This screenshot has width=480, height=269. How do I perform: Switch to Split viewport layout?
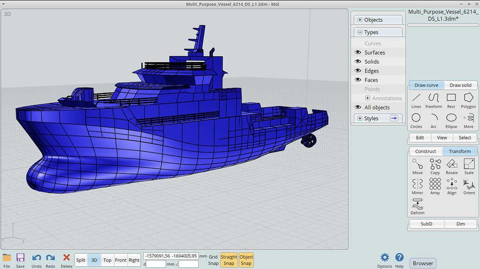click(81, 260)
